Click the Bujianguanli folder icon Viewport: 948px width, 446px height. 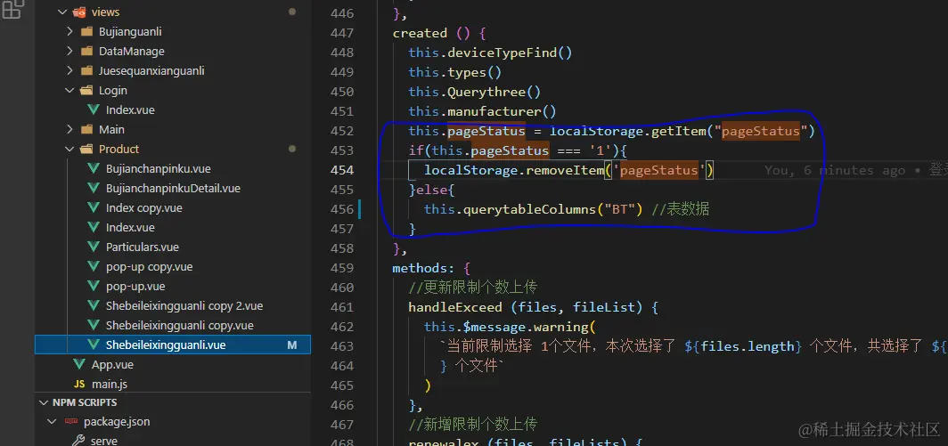tap(86, 31)
